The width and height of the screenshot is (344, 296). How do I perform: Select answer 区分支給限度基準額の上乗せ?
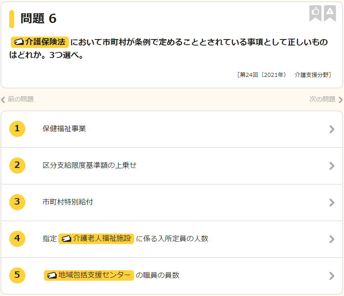pos(90,165)
